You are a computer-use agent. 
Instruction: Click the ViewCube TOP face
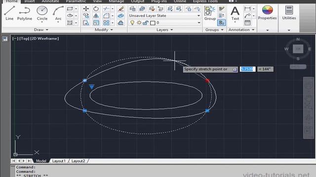[298, 49]
